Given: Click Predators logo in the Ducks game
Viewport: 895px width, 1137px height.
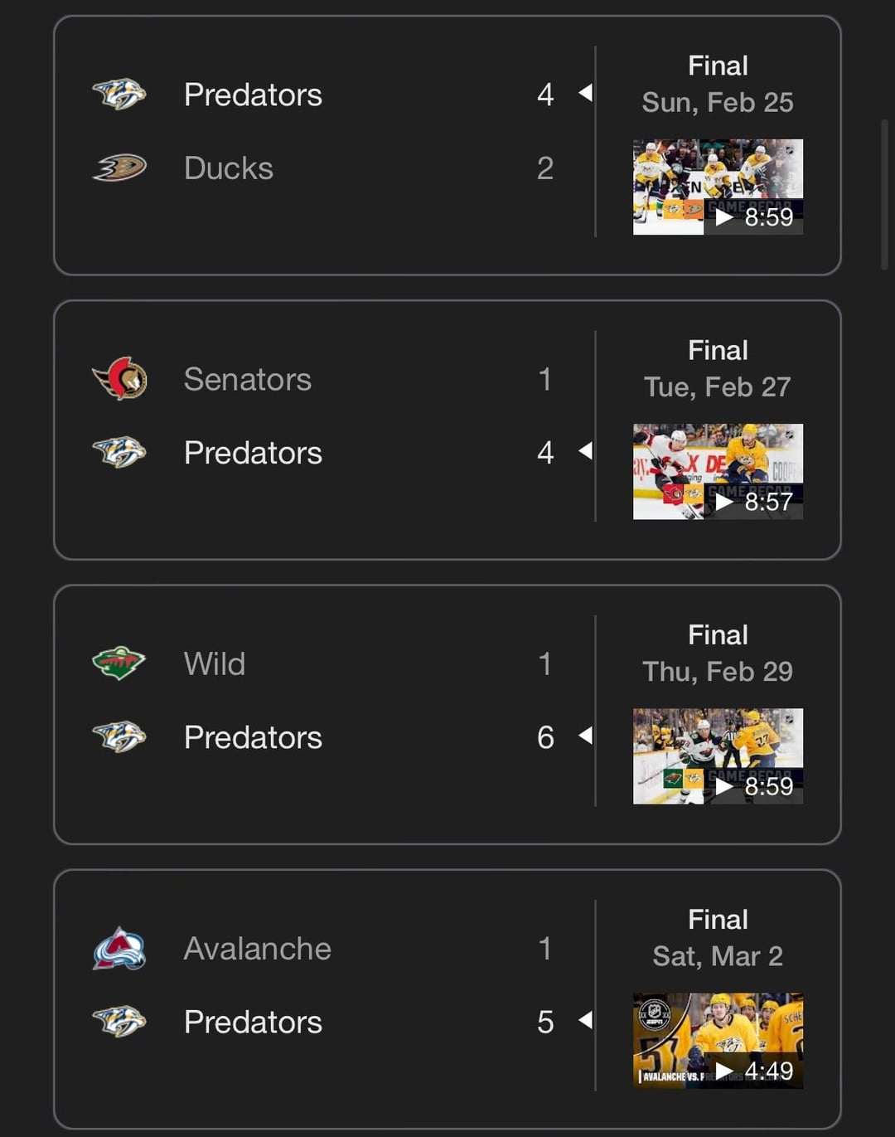Looking at the screenshot, I should [x=119, y=95].
